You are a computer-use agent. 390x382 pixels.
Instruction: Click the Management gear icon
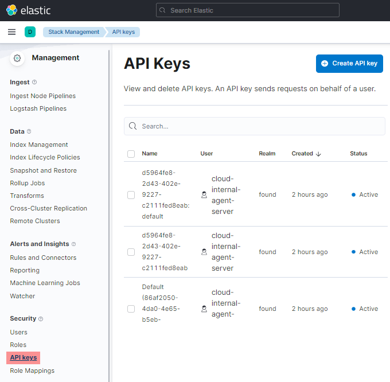[x=17, y=58]
